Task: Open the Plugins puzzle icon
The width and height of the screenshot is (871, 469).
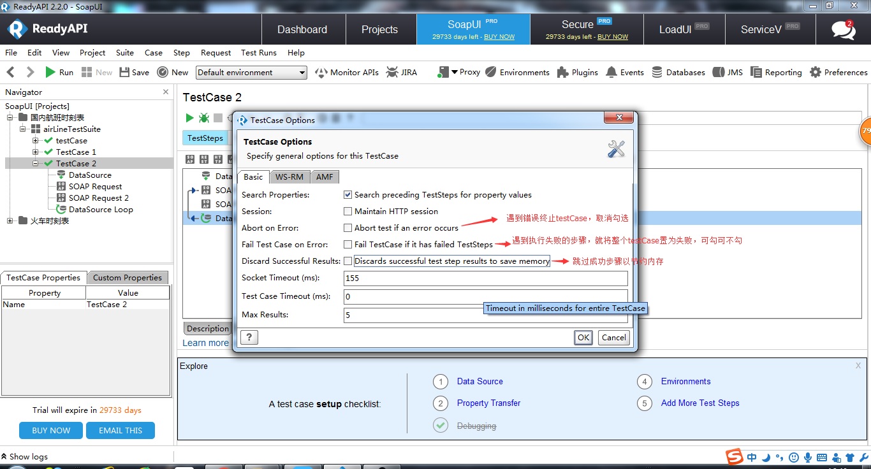Action: point(562,73)
